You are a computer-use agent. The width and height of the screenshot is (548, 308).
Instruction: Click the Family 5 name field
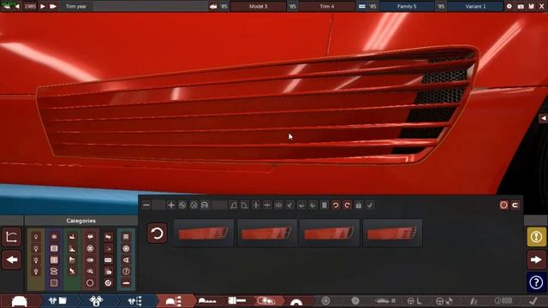click(407, 6)
